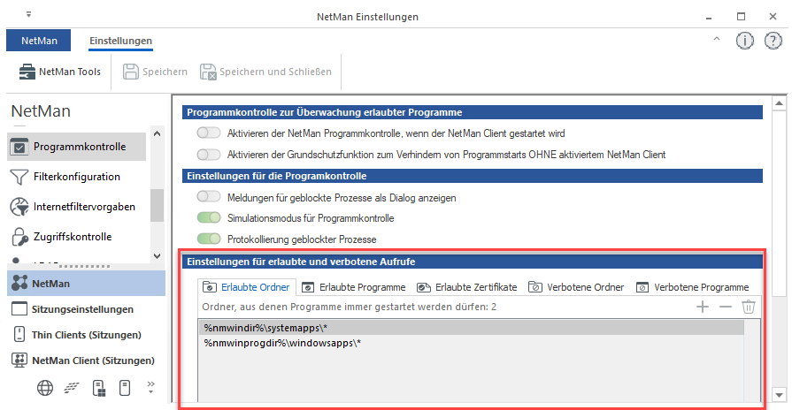Click the Zugriffskontrolle lock-key icon

(x=19, y=237)
